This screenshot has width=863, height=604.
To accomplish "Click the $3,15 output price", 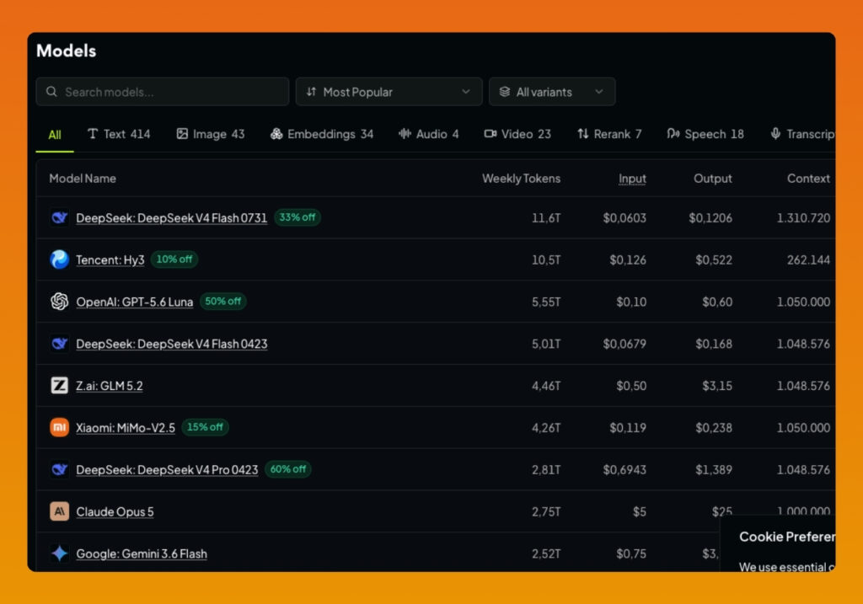I will (717, 386).
